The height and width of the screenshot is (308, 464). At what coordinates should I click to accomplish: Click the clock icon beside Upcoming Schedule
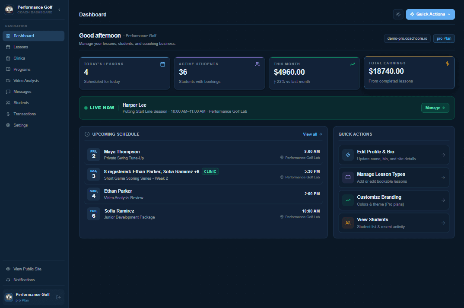87,134
